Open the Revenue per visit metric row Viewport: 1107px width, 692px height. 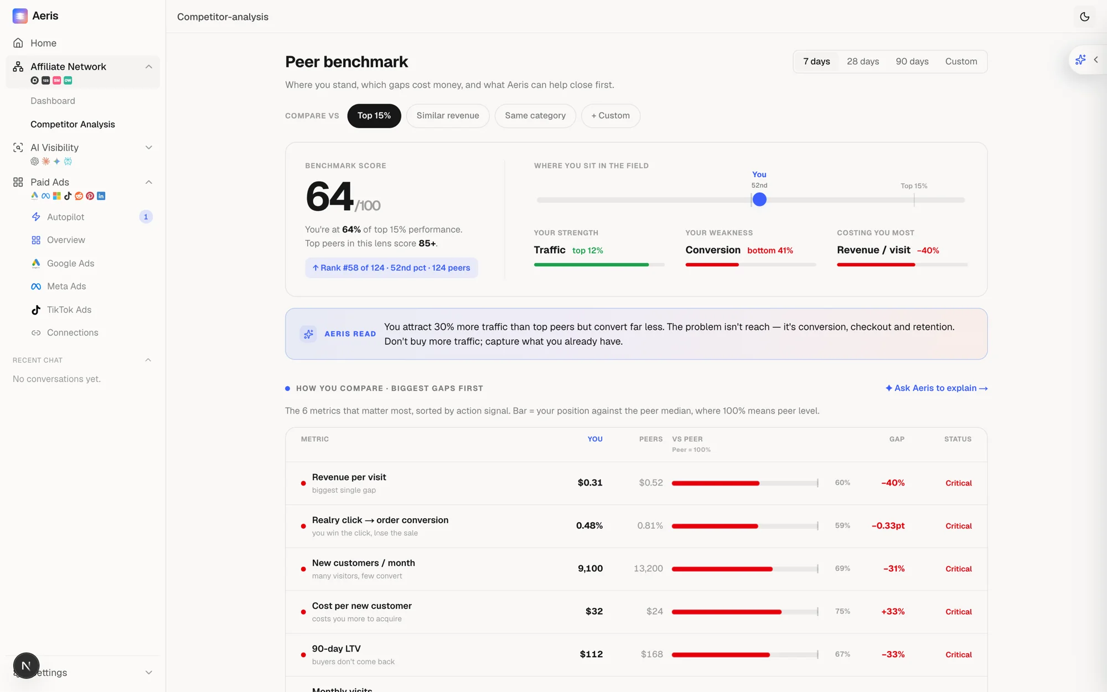(636, 483)
